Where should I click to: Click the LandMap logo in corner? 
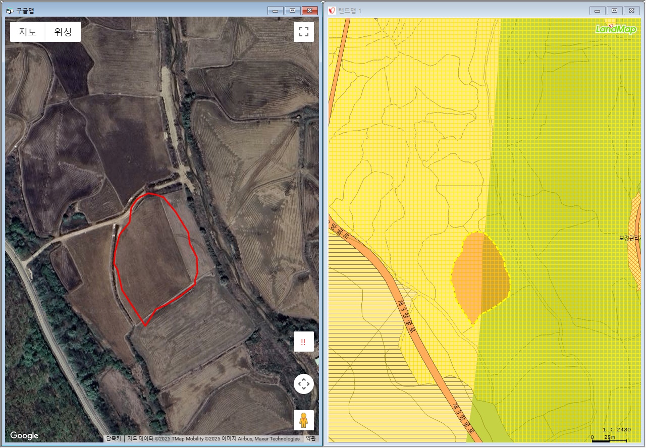(615, 29)
